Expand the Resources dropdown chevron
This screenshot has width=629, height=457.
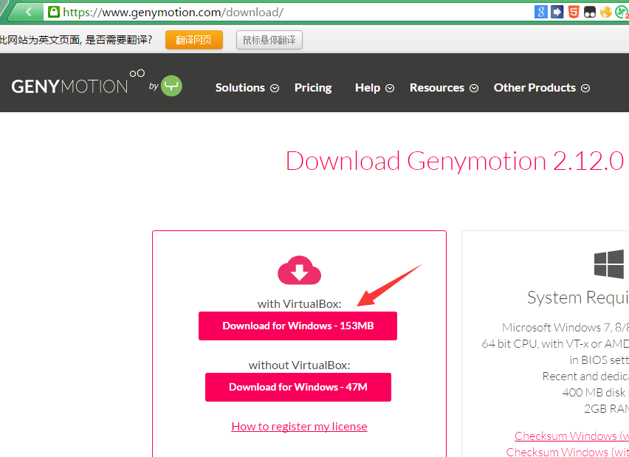point(474,89)
